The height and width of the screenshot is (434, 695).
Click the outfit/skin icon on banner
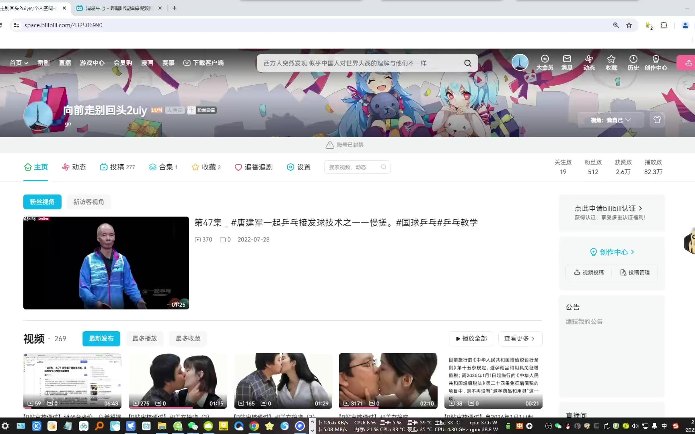point(657,120)
